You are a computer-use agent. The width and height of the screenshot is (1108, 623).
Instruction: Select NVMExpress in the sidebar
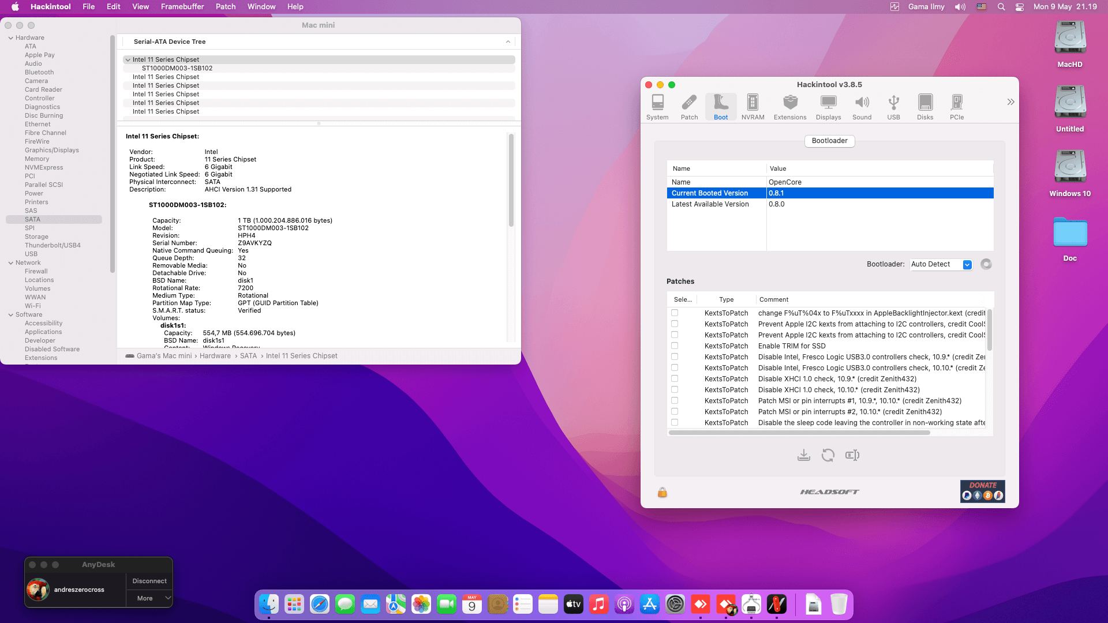pos(44,167)
